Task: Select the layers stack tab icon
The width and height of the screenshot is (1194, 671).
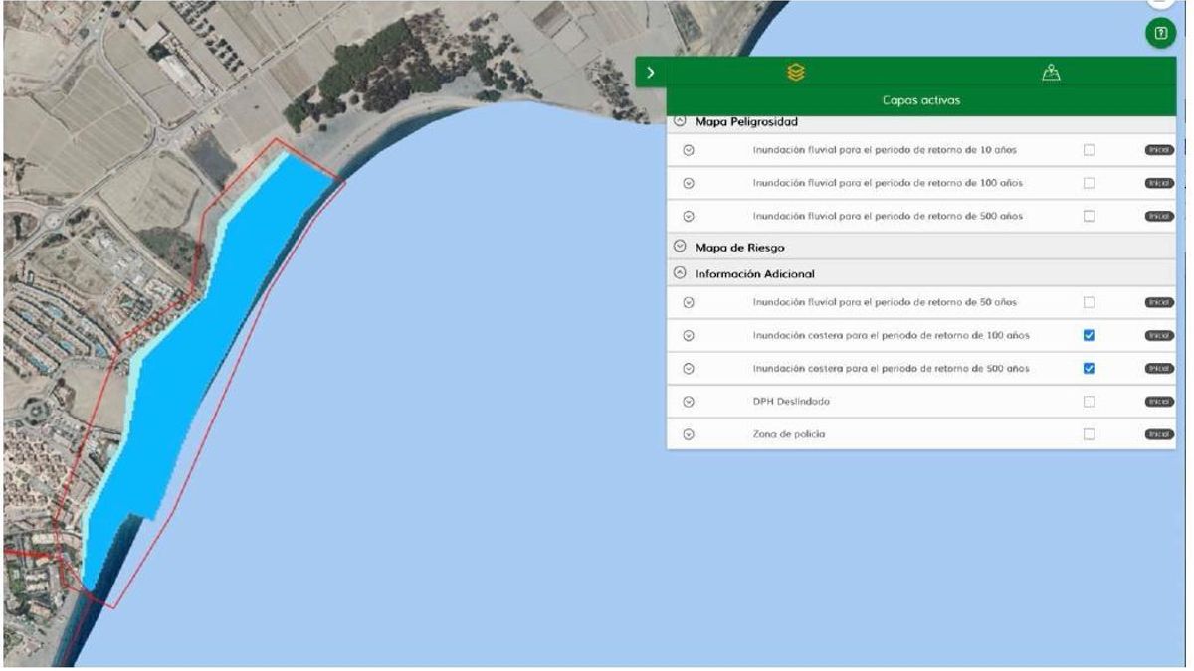Action: (795, 72)
